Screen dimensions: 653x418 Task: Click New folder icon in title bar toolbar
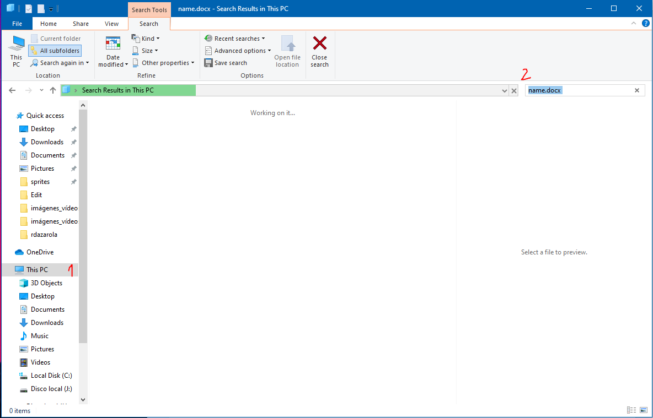tap(41, 8)
